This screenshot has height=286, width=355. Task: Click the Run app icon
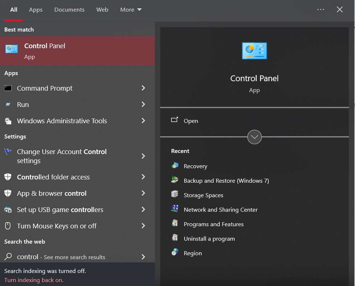point(8,104)
